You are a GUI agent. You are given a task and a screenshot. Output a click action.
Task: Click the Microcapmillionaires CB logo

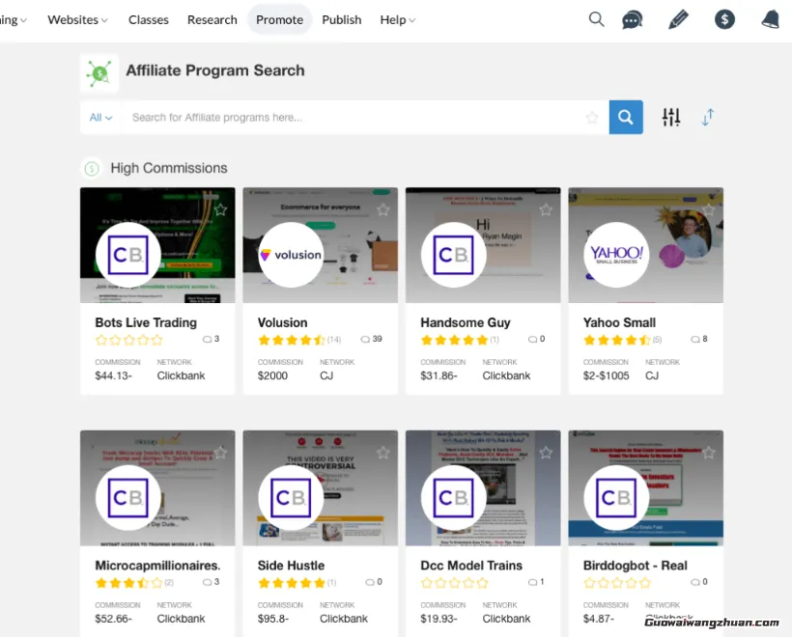click(x=128, y=498)
